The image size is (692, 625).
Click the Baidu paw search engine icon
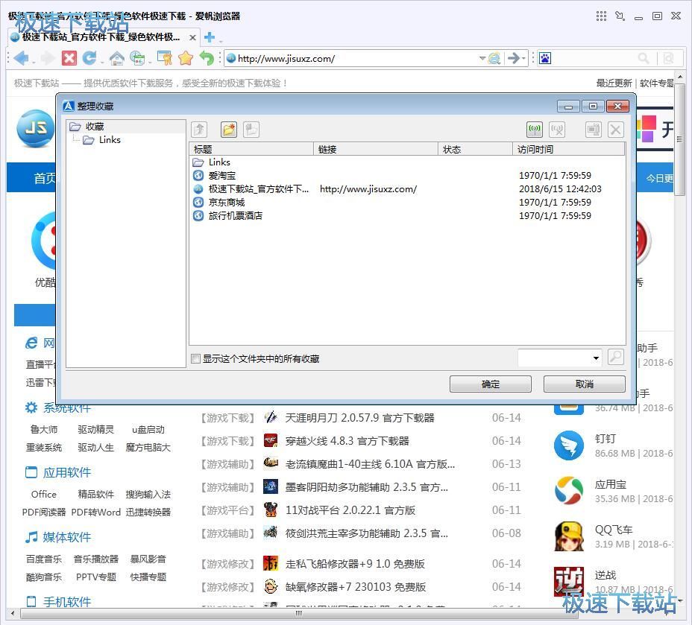point(545,58)
